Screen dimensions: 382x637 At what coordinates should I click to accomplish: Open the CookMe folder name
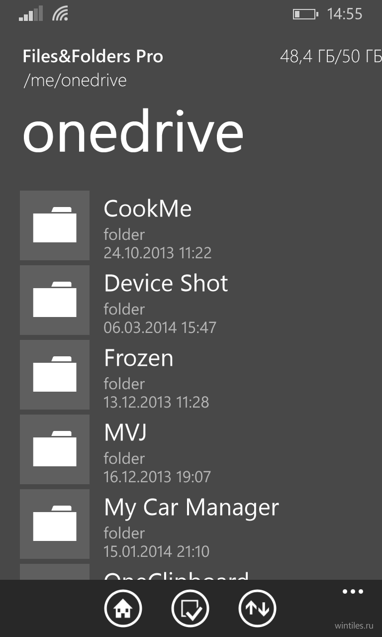click(148, 209)
